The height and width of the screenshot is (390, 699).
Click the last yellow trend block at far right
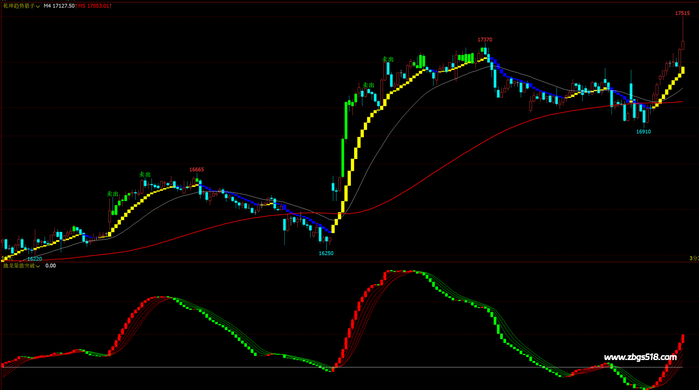pos(683,70)
